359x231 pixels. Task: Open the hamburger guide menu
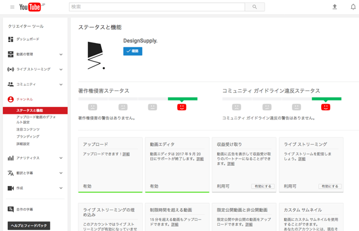[12, 7]
